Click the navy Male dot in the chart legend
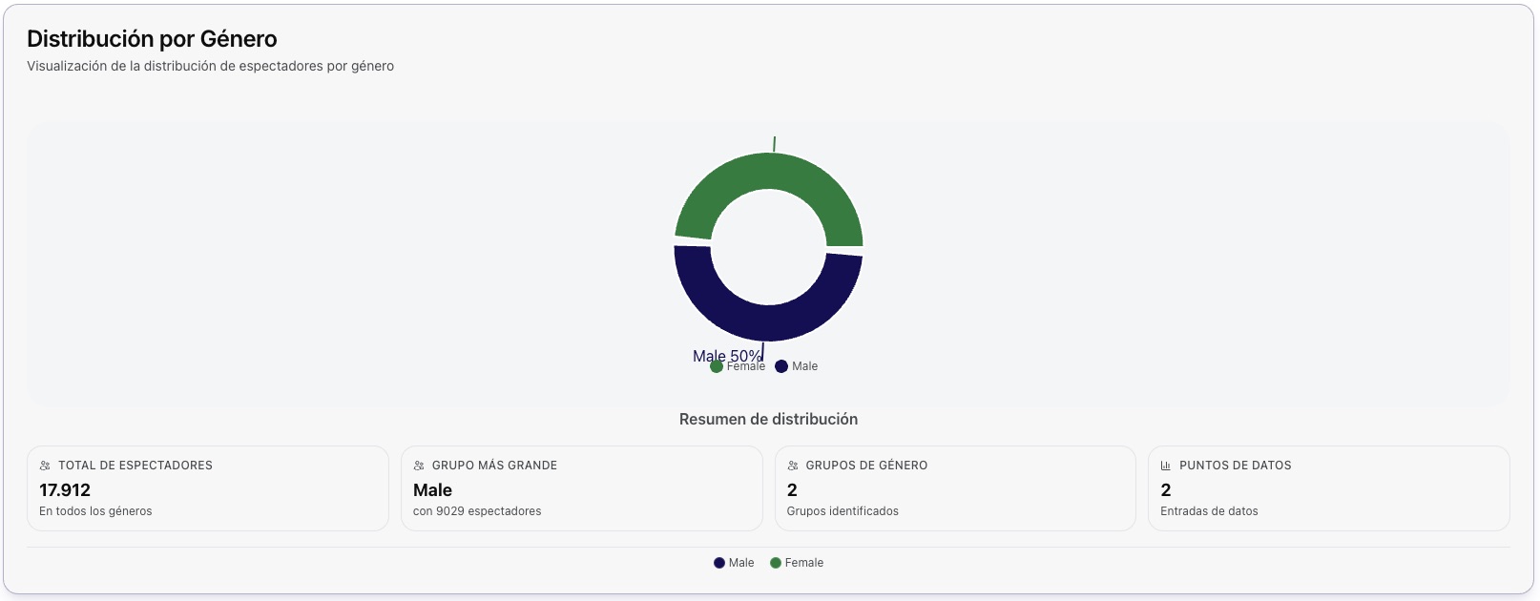 (781, 366)
